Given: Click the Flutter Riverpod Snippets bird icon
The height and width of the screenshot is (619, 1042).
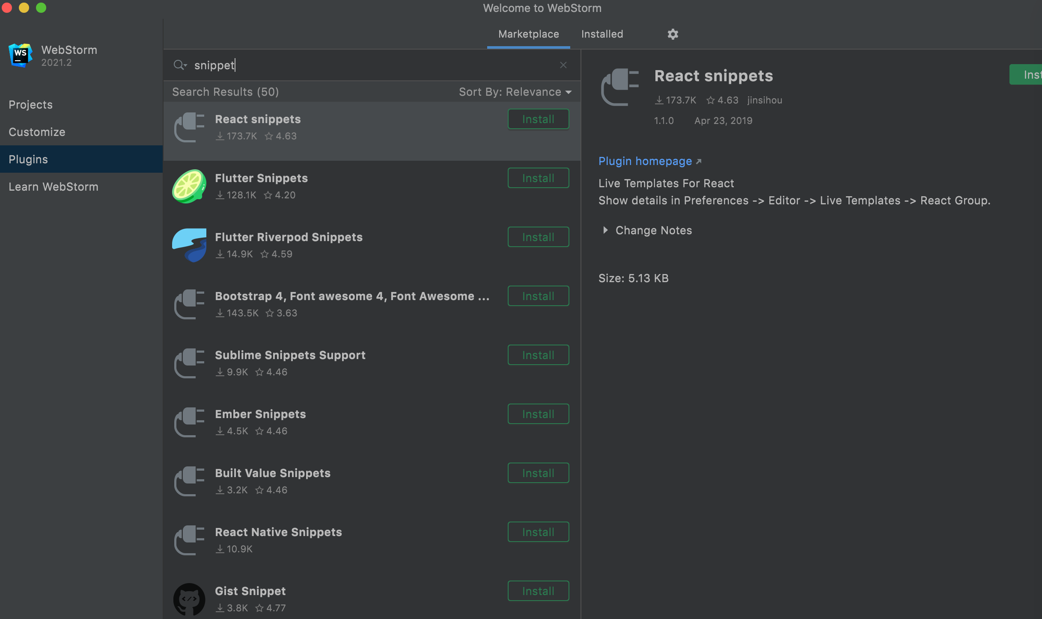Looking at the screenshot, I should click(x=189, y=245).
